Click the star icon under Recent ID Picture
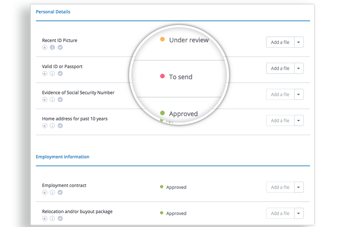The height and width of the screenshot is (227, 360). click(45, 48)
